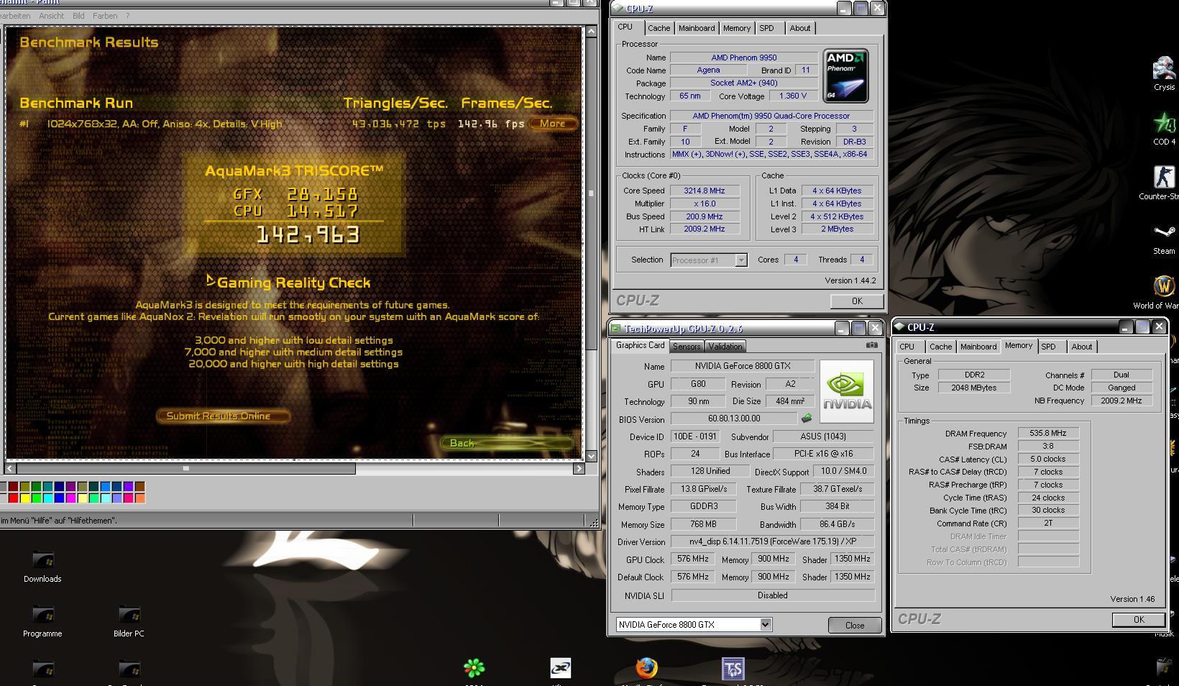
Task: Click the NVIDIA logo in GPU-Z
Action: click(846, 391)
